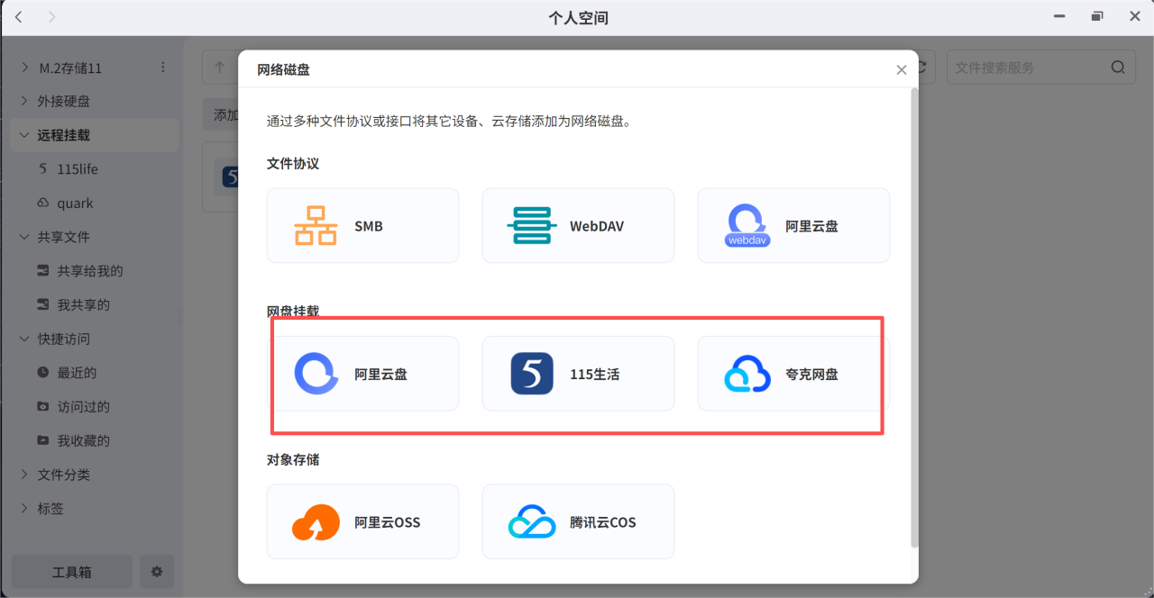This screenshot has width=1154, height=598.
Task: Select the SMB file protocol icon
Action: pos(316,226)
